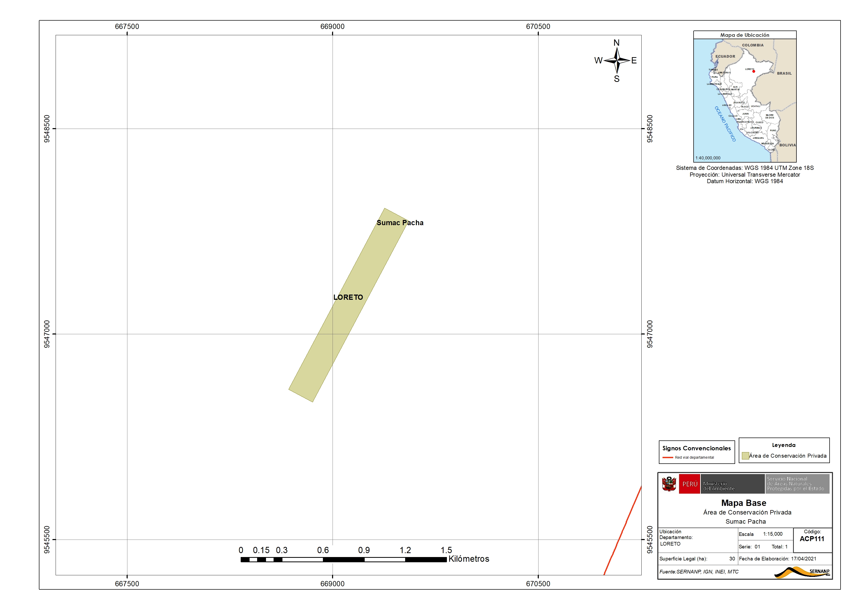Click the 'Serie: 01' text
863x610 pixels.
(x=749, y=547)
